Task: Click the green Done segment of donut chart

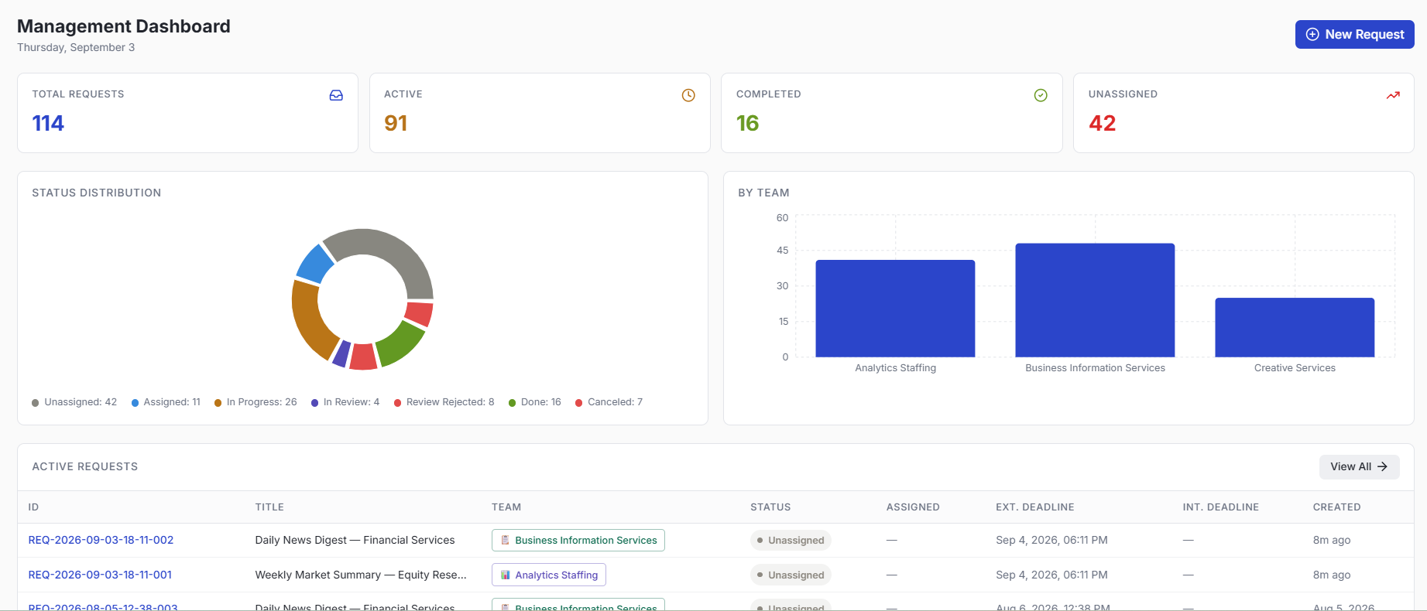Action: coord(399,344)
